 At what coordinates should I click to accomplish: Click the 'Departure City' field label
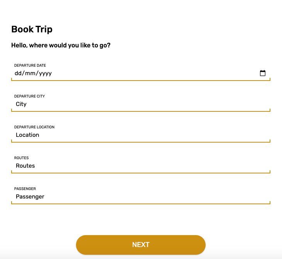[x=29, y=96]
